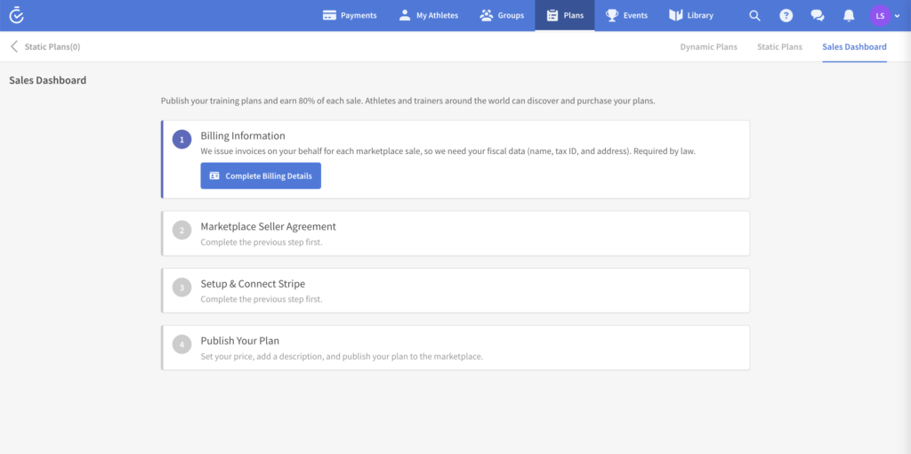Switch to the Static Plans tab
Image resolution: width=911 pixels, height=454 pixels.
[x=779, y=47]
